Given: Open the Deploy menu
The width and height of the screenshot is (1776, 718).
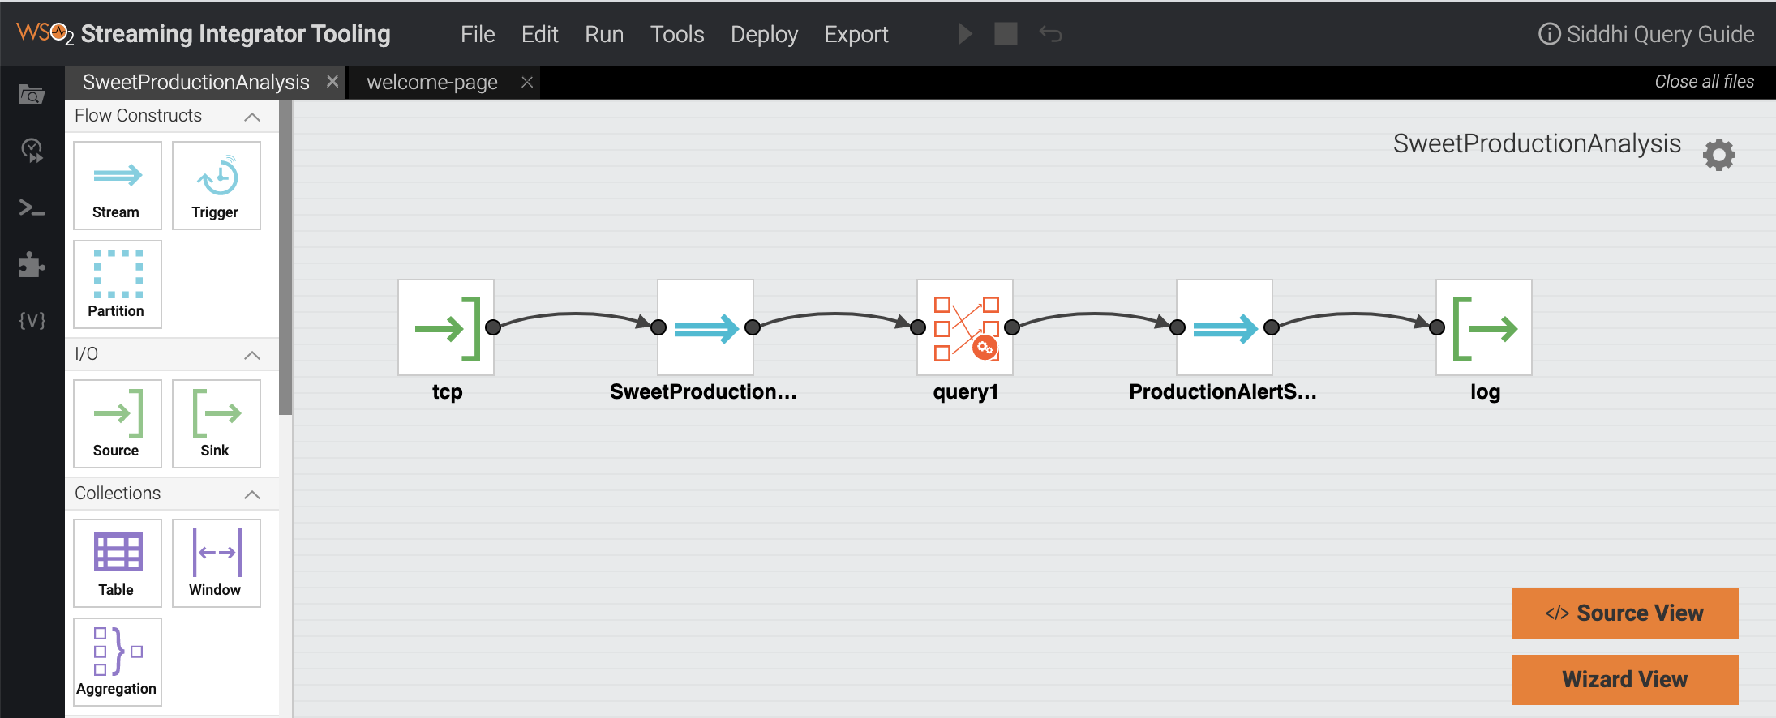Looking at the screenshot, I should tap(764, 34).
